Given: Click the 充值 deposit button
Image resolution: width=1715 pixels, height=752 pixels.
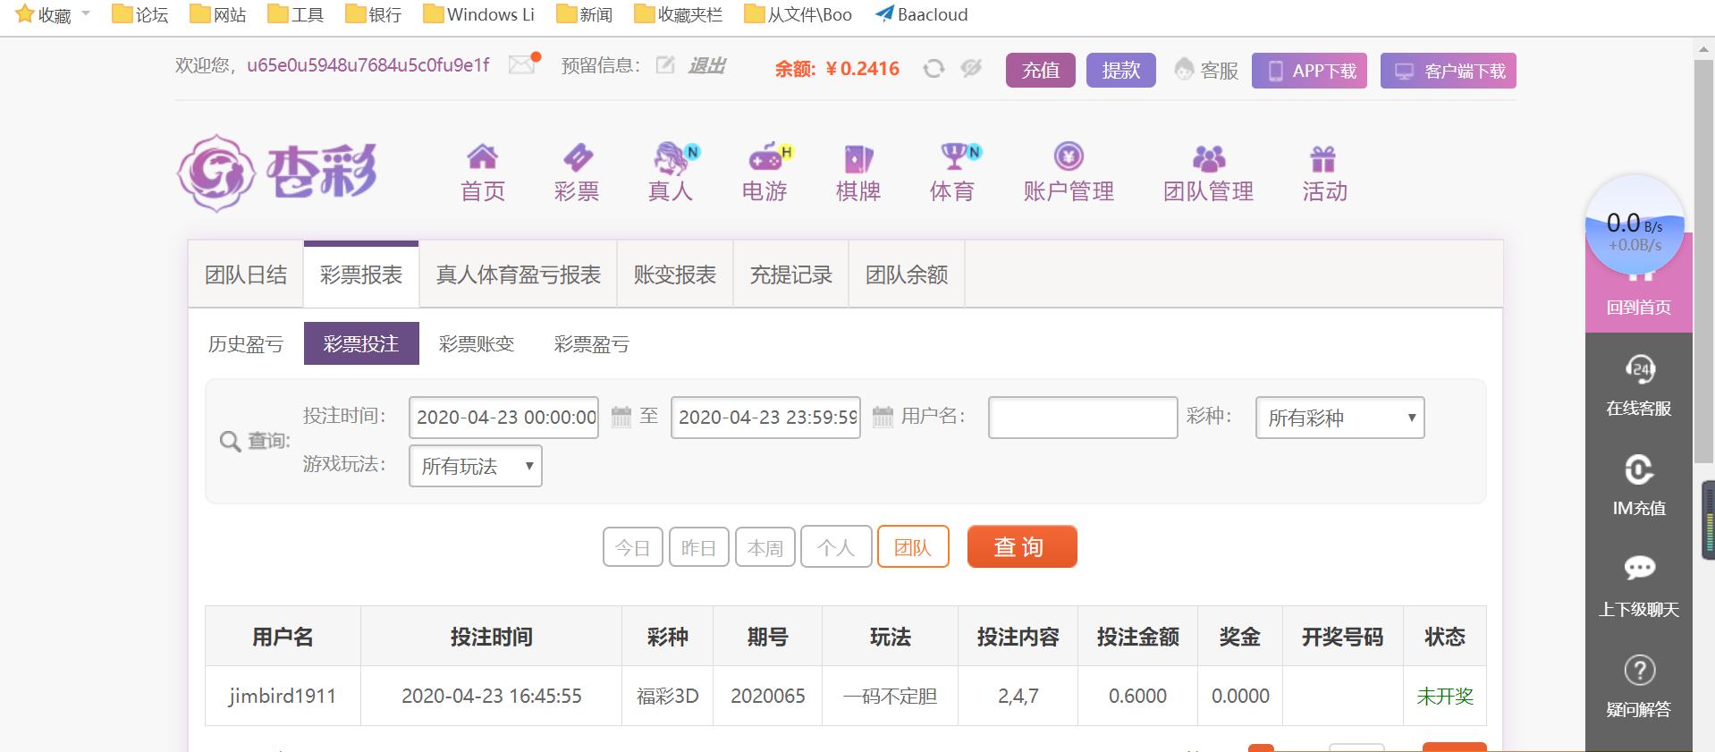Looking at the screenshot, I should pyautogui.click(x=1041, y=70).
